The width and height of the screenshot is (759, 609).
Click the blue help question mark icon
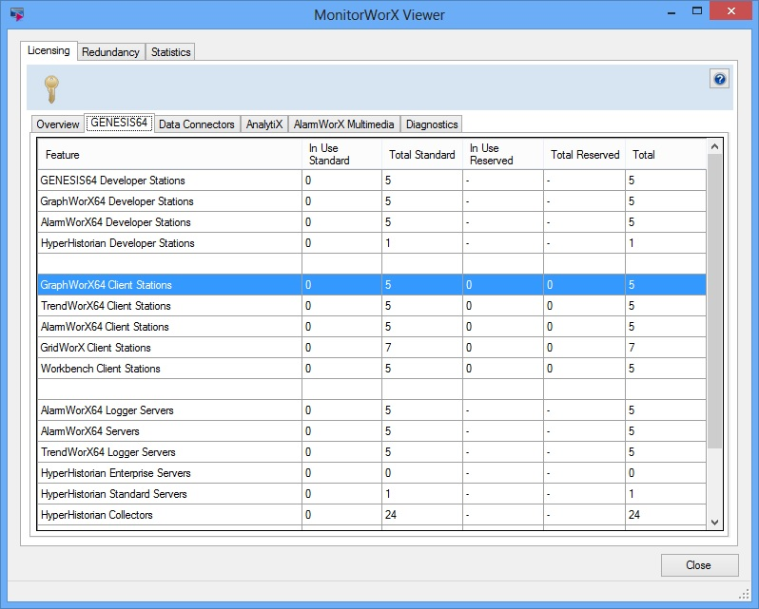pyautogui.click(x=719, y=80)
